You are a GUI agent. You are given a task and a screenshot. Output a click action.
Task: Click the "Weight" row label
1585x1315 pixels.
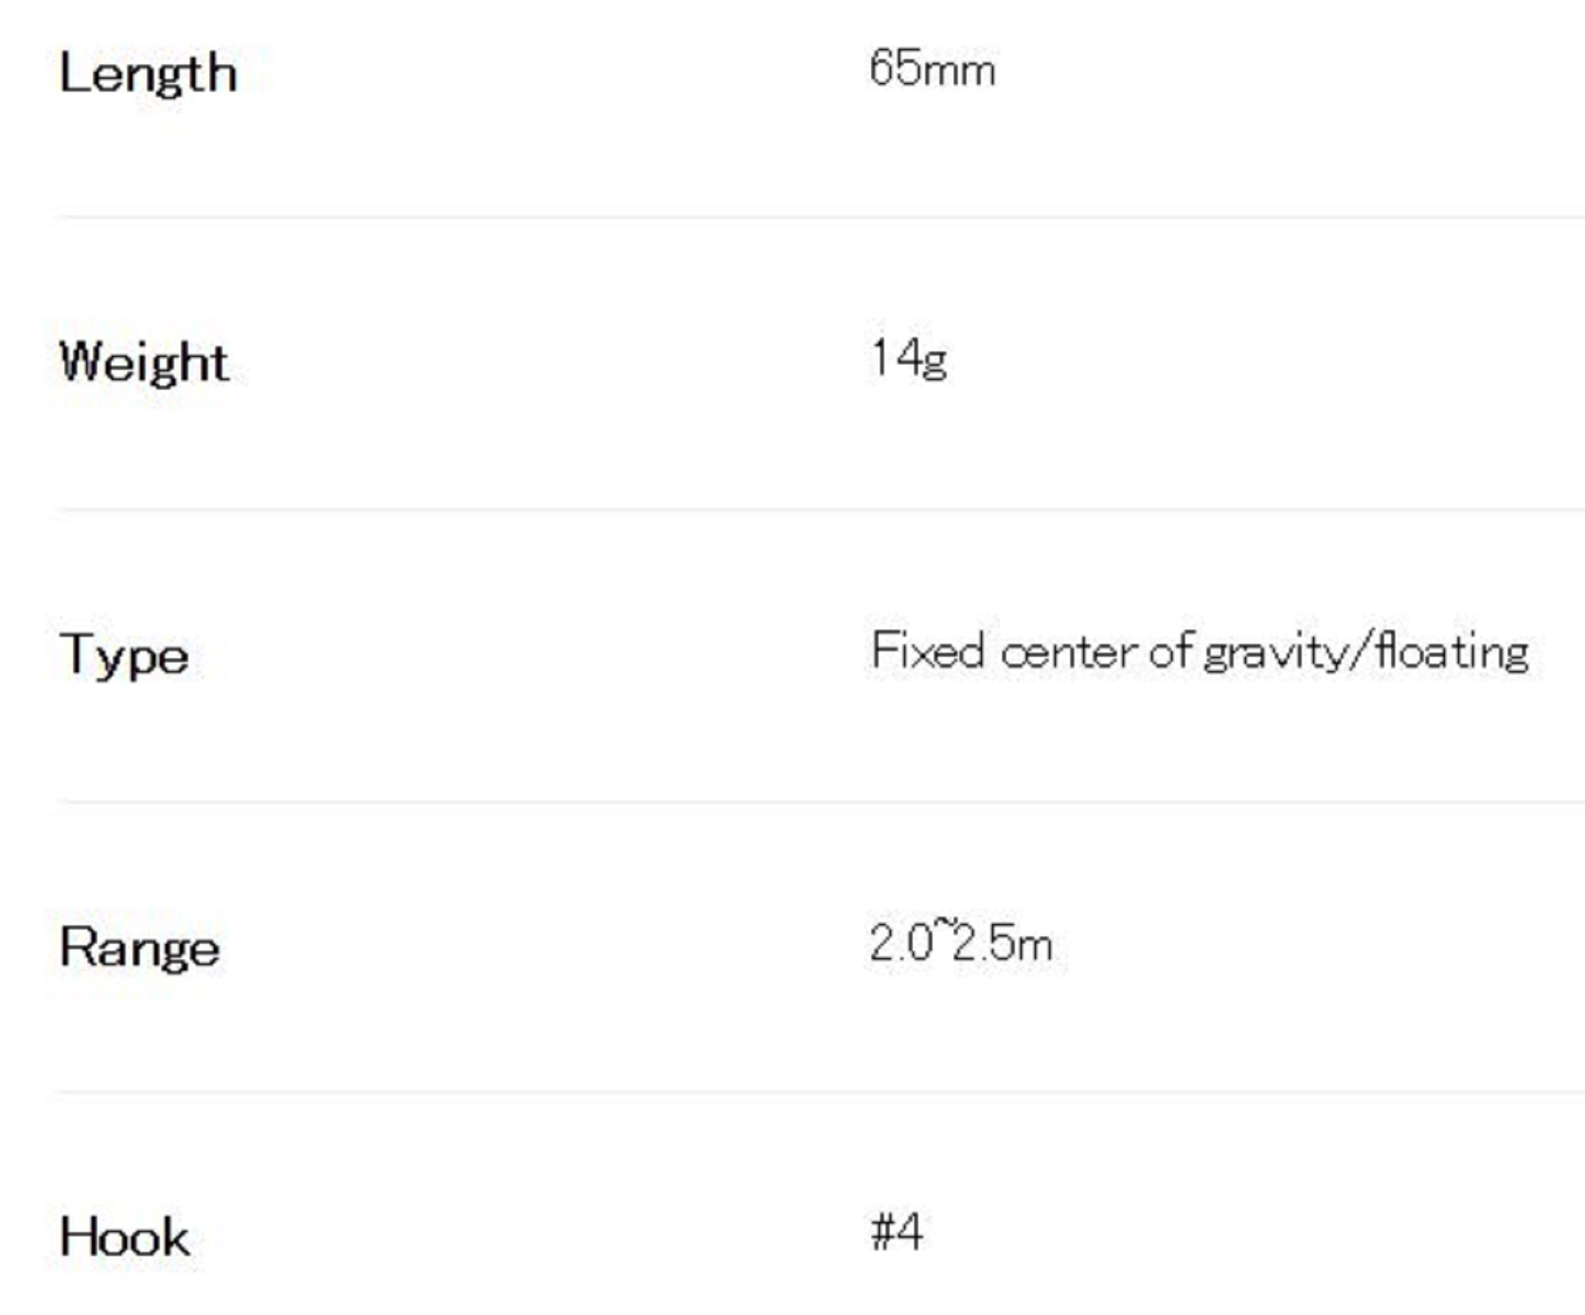point(144,362)
